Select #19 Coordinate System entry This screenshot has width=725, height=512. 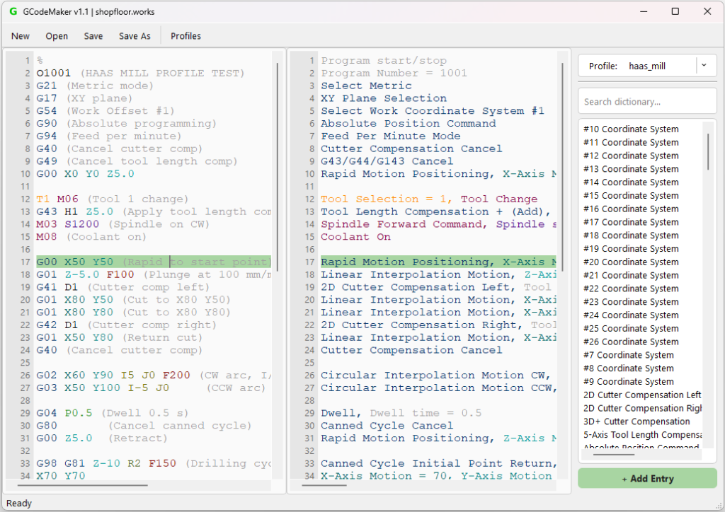(631, 249)
